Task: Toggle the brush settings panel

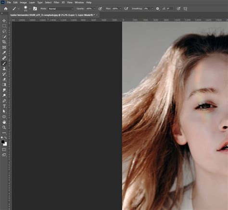Action: [35, 9]
